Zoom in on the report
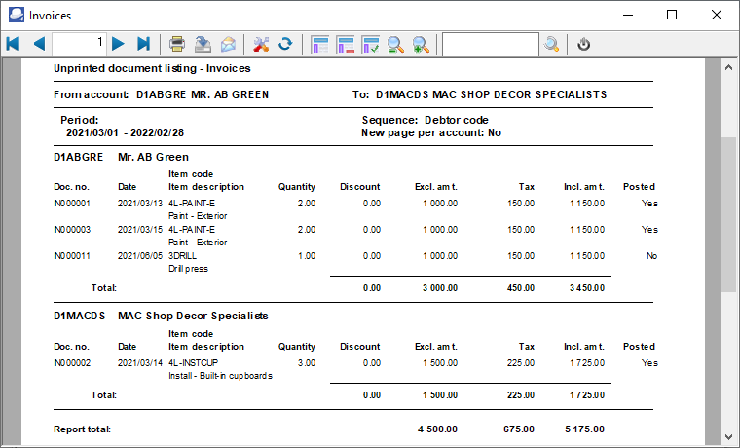Viewport: 740px width, 448px height. (421, 45)
